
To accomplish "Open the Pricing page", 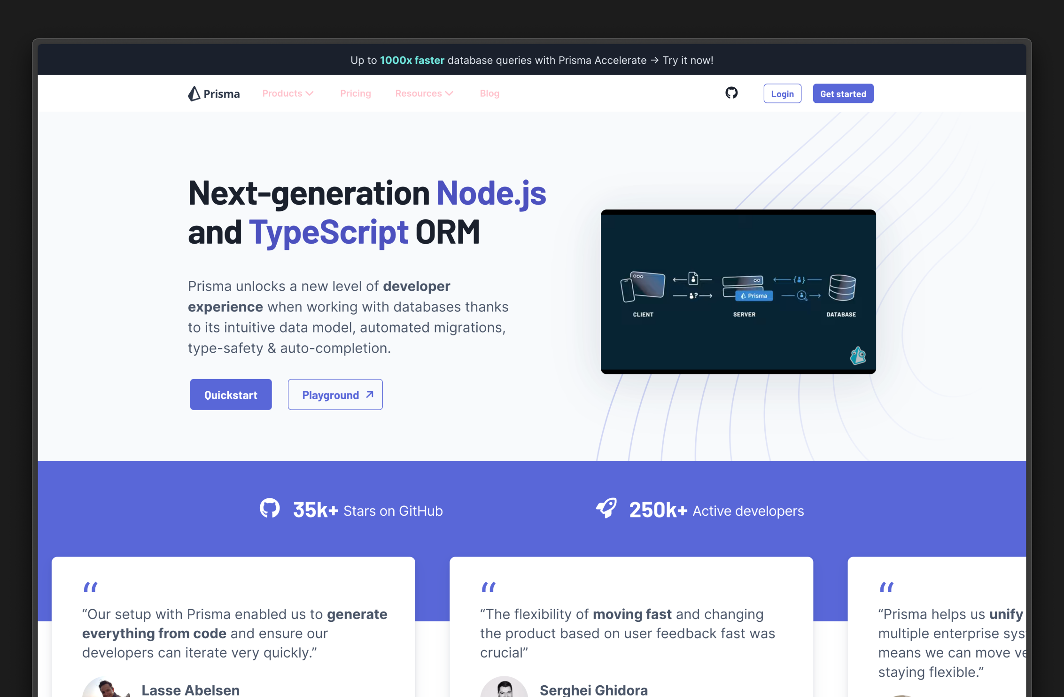I will pyautogui.click(x=355, y=93).
